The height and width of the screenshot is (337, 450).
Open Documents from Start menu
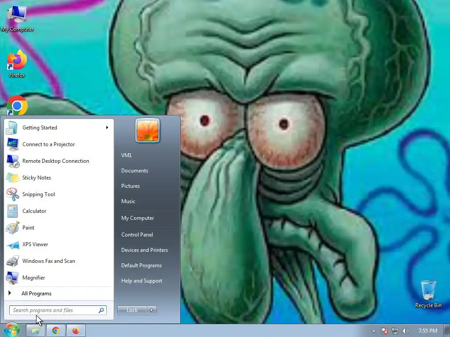(x=134, y=171)
